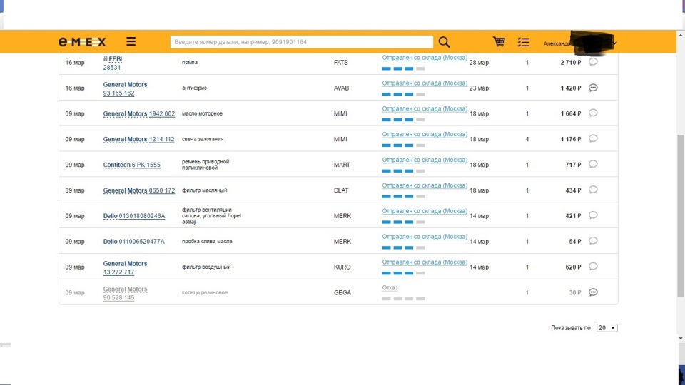Click supplier code MART
This screenshot has height=385, width=685.
pyautogui.click(x=342, y=165)
